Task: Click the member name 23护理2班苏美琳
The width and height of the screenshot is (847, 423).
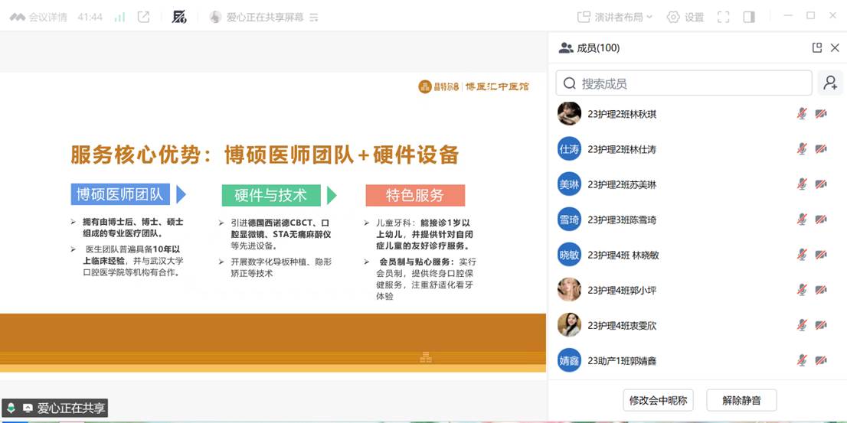Action: pos(623,184)
